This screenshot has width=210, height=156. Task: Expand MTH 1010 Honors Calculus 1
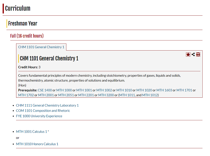pyautogui.click(x=37, y=144)
